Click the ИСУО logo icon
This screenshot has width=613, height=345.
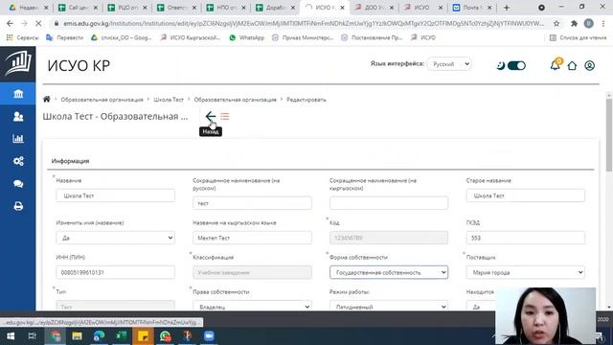pos(18,64)
